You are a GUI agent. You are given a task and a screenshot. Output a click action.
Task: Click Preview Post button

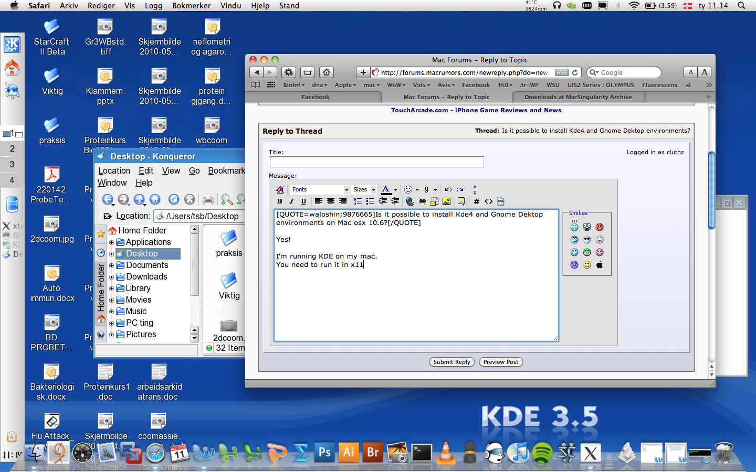pyautogui.click(x=501, y=362)
